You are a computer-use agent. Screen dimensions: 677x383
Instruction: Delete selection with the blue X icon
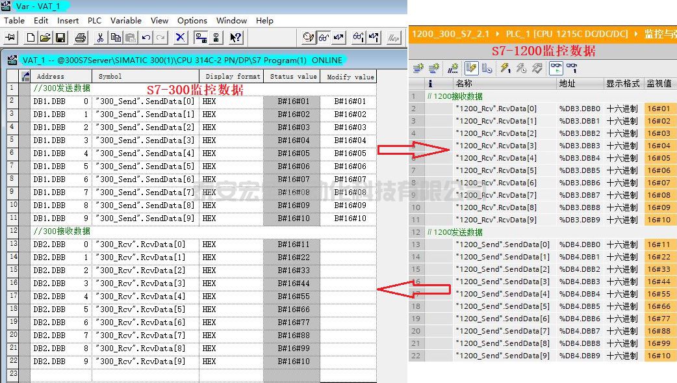180,38
